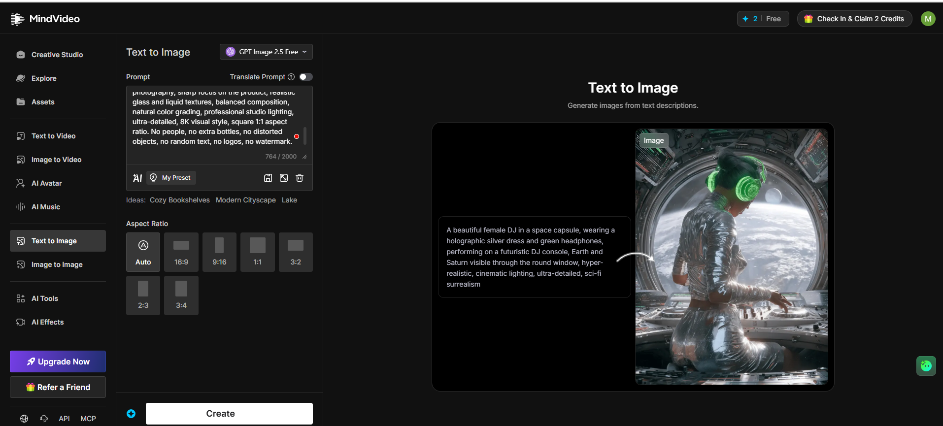Open Assets in the sidebar
The width and height of the screenshot is (943, 426).
pyautogui.click(x=58, y=102)
